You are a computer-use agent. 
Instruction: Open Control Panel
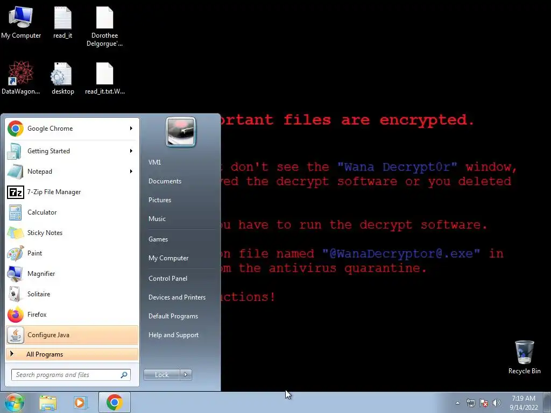pyautogui.click(x=168, y=279)
